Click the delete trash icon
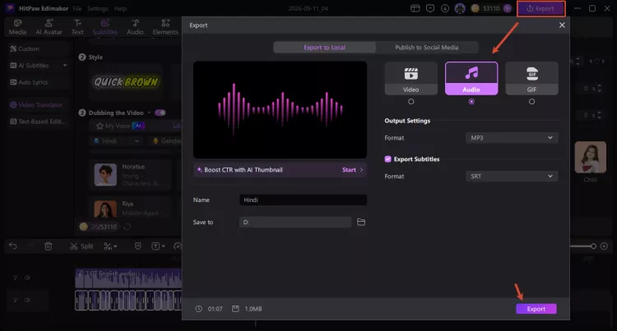The height and width of the screenshot is (331, 617). (49, 246)
